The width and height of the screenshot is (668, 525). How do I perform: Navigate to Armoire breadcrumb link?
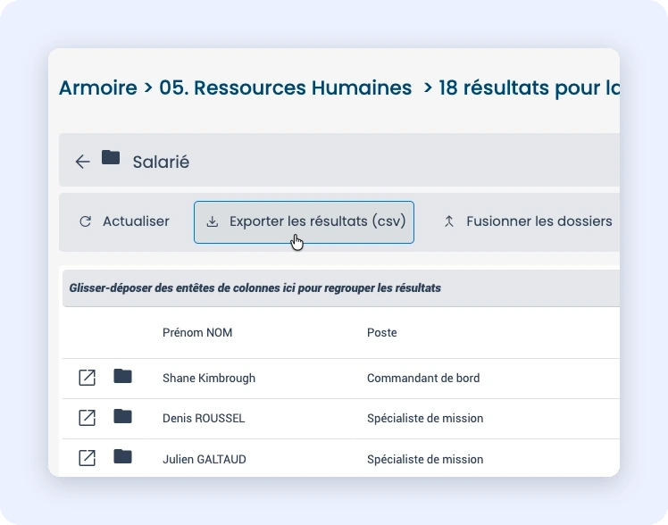pos(98,87)
